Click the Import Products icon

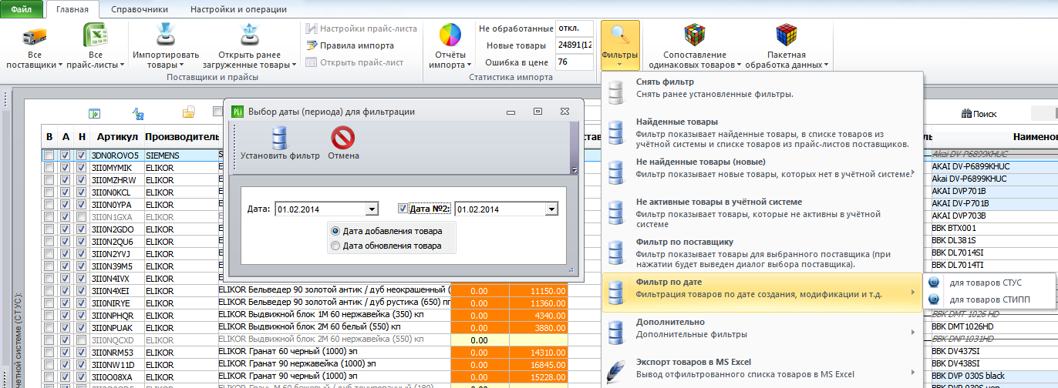point(165,35)
